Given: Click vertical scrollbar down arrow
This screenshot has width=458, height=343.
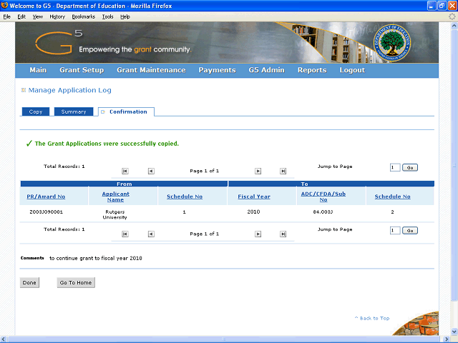Looking at the screenshot, I should tap(454, 332).
